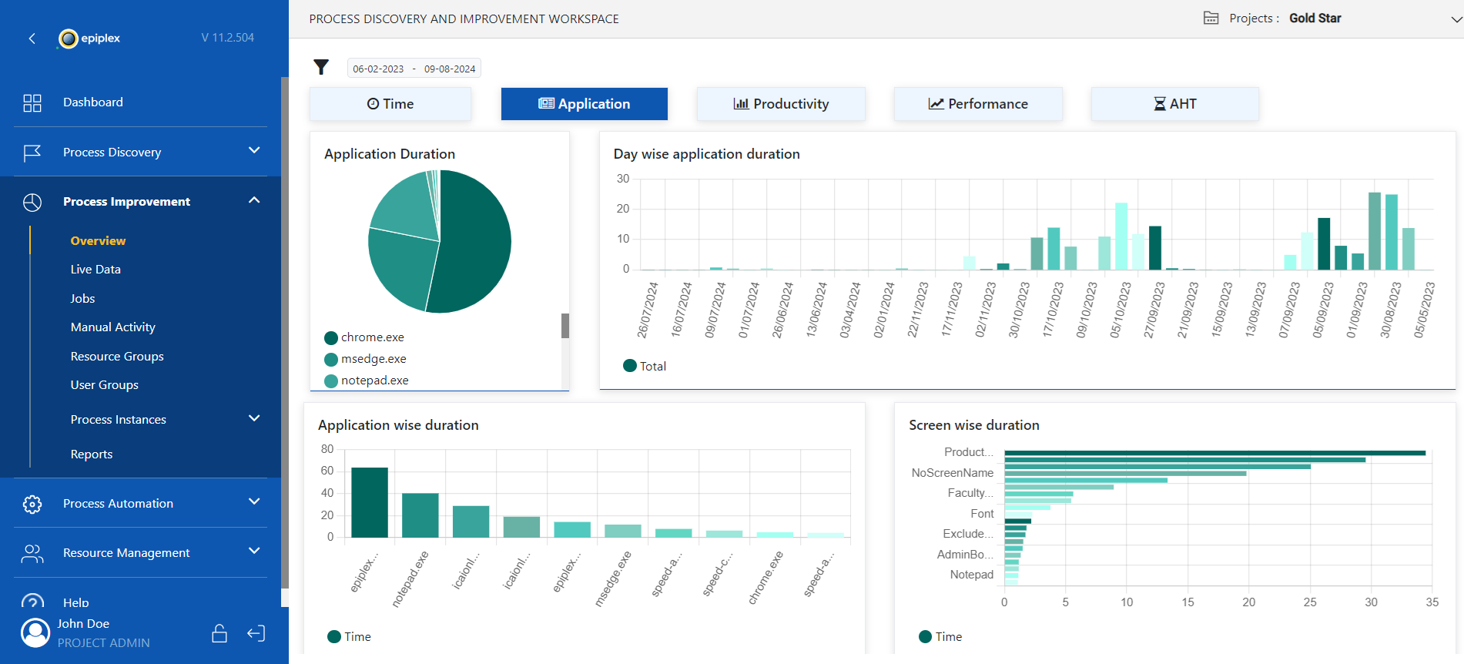Toggle msedge.exe legend swatch
This screenshot has height=664, width=1464.
click(331, 360)
